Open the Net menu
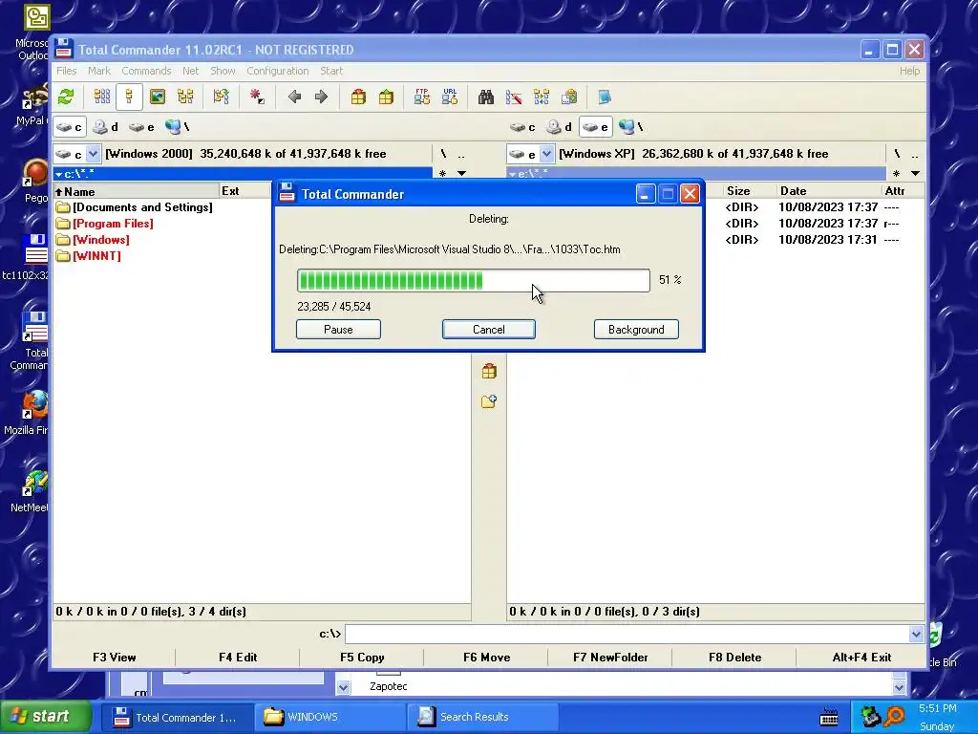This screenshot has width=978, height=734. [190, 71]
